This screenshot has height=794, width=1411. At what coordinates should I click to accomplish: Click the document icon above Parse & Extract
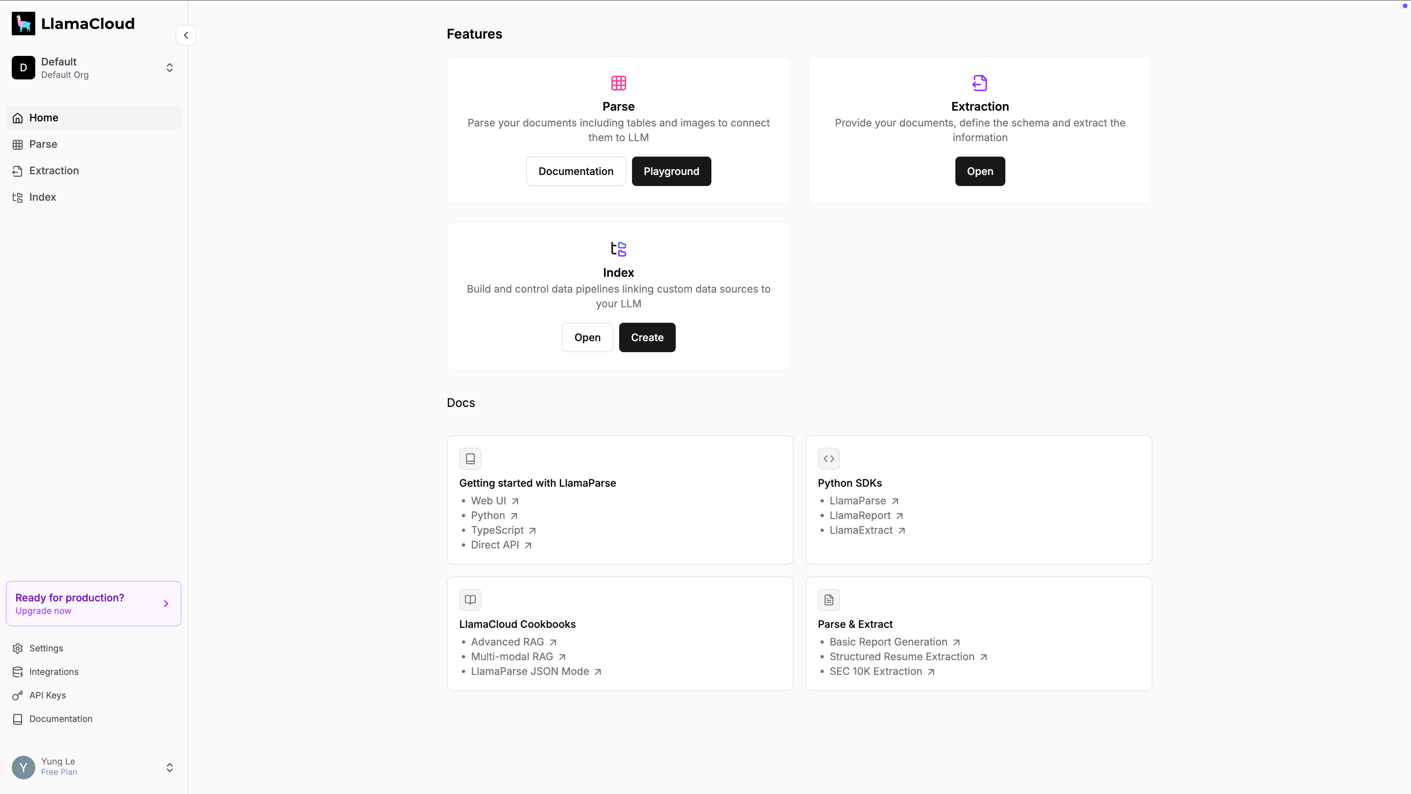click(x=829, y=600)
